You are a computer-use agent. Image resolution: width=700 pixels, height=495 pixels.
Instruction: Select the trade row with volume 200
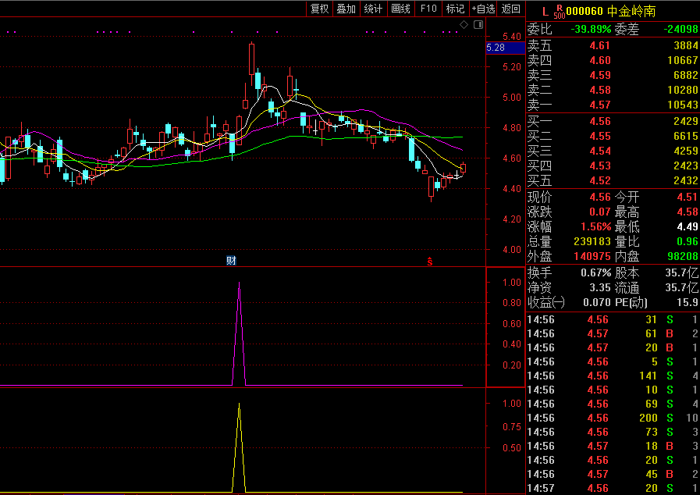point(613,418)
